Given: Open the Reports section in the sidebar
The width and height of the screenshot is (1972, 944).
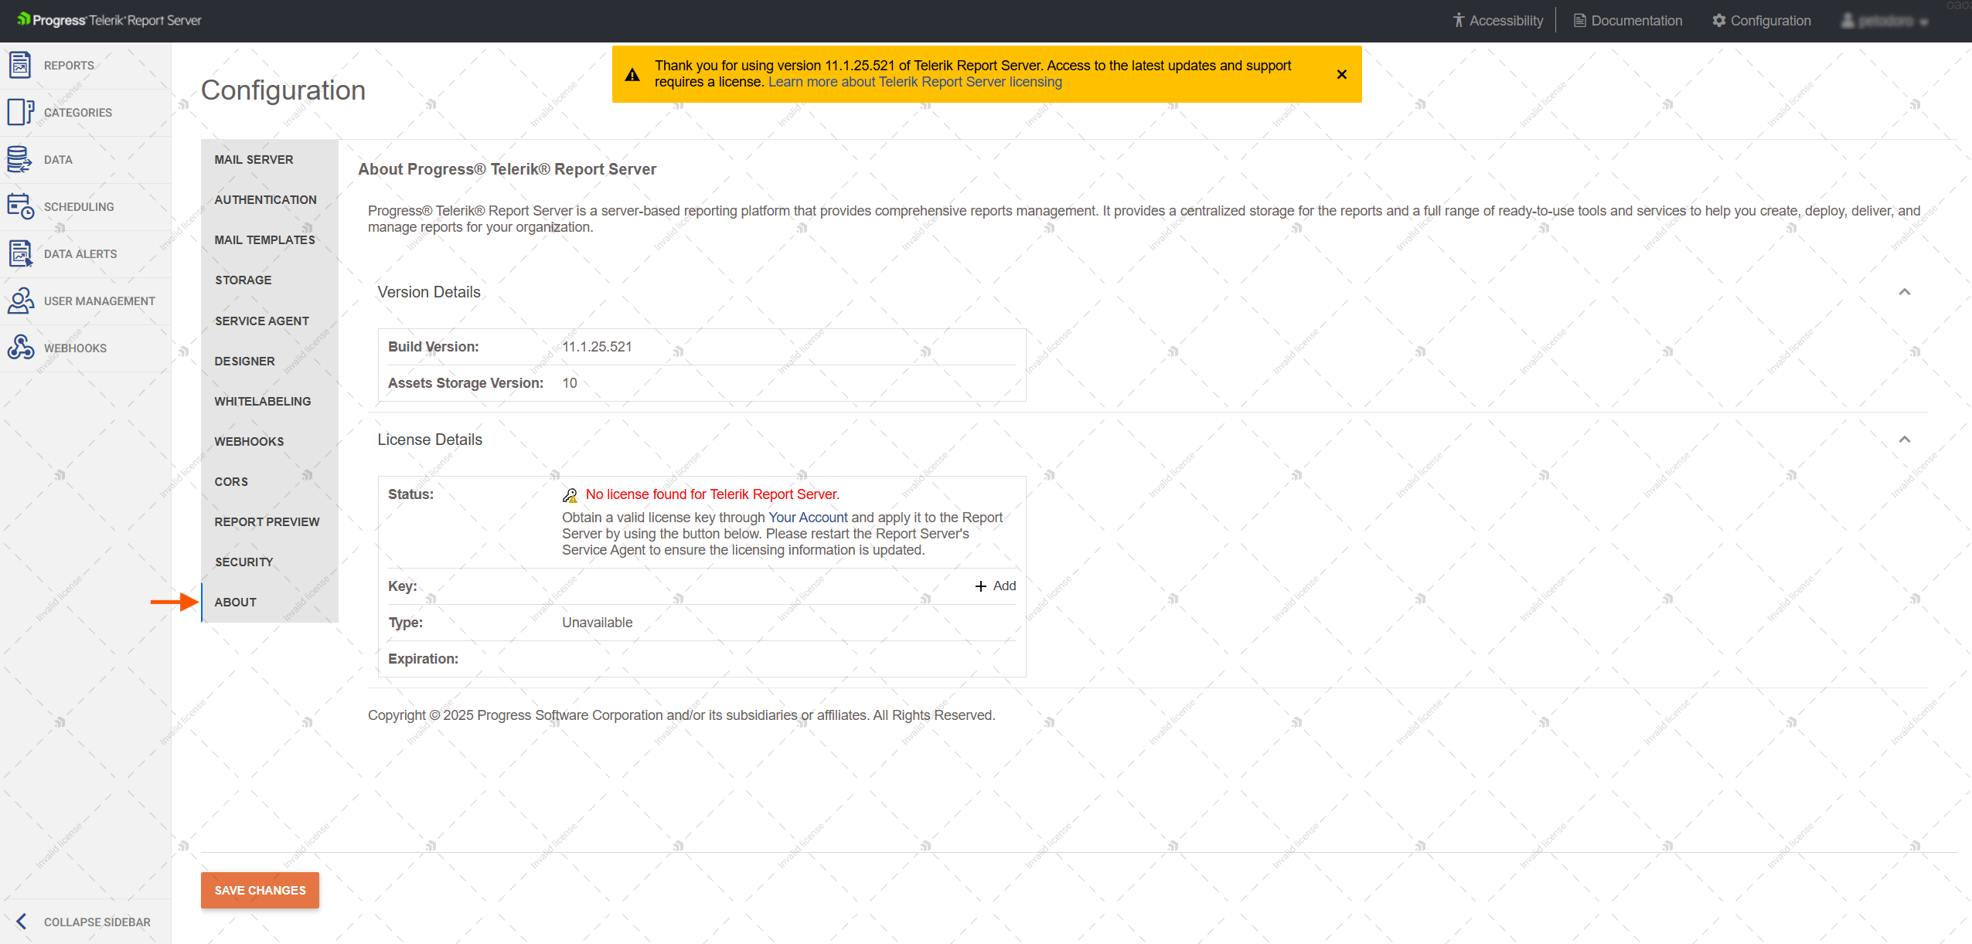Looking at the screenshot, I should pyautogui.click(x=68, y=65).
